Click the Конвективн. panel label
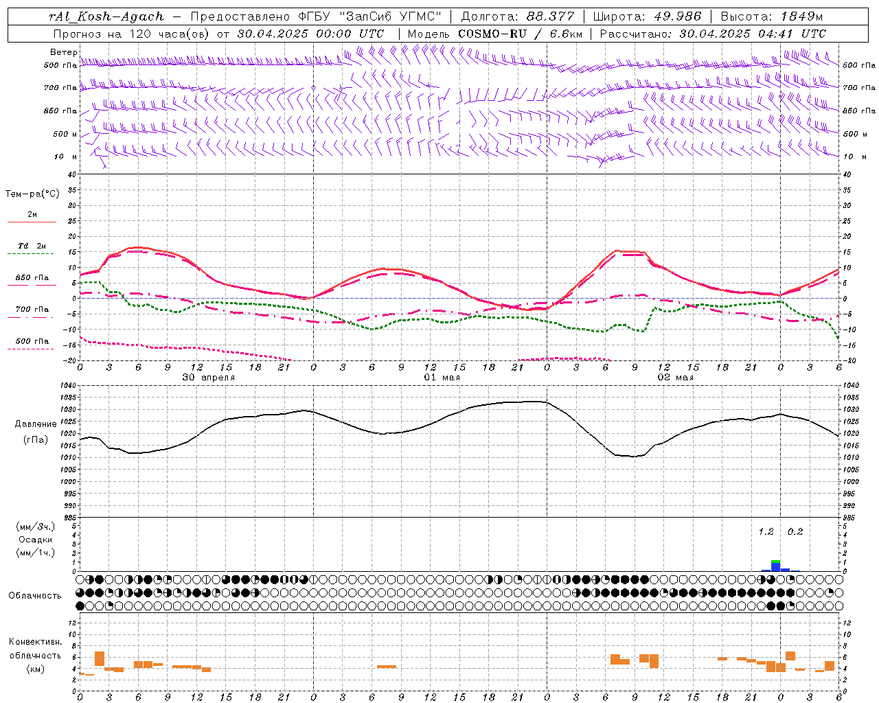Image resolution: width=879 pixels, height=703 pixels. 36,642
